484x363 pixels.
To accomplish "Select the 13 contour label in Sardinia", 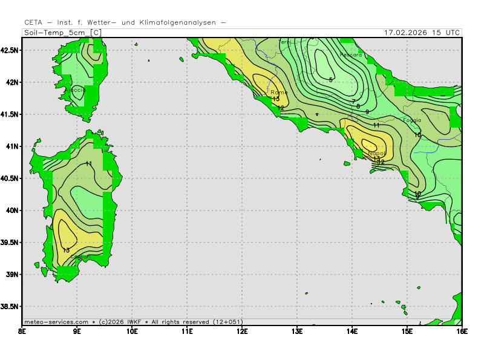I will click(x=66, y=250).
